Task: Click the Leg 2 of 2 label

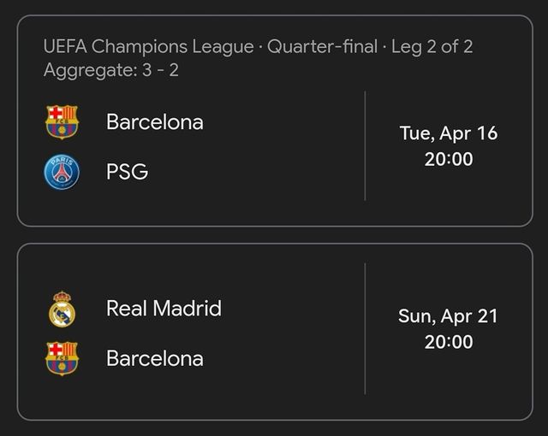Action: click(x=432, y=47)
